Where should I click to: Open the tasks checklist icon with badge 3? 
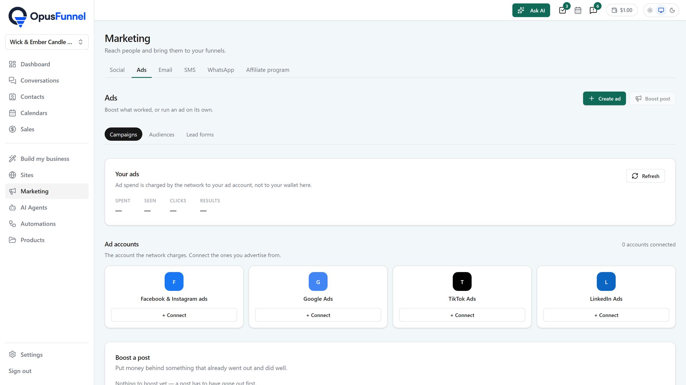(x=563, y=10)
